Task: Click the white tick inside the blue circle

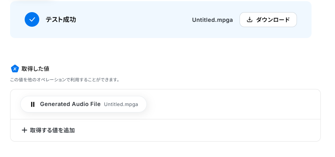Action: (x=32, y=19)
